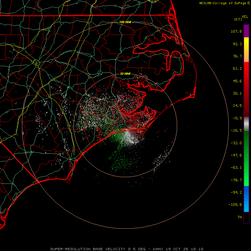
Task: Click the -16.5 scale value
Action: pyautogui.click(x=236, y=131)
